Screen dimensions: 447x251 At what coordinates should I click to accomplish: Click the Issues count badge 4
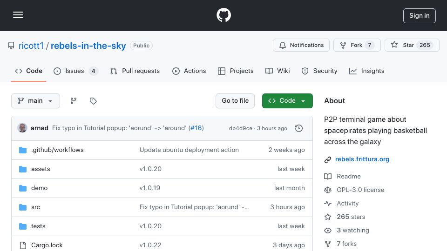(93, 71)
